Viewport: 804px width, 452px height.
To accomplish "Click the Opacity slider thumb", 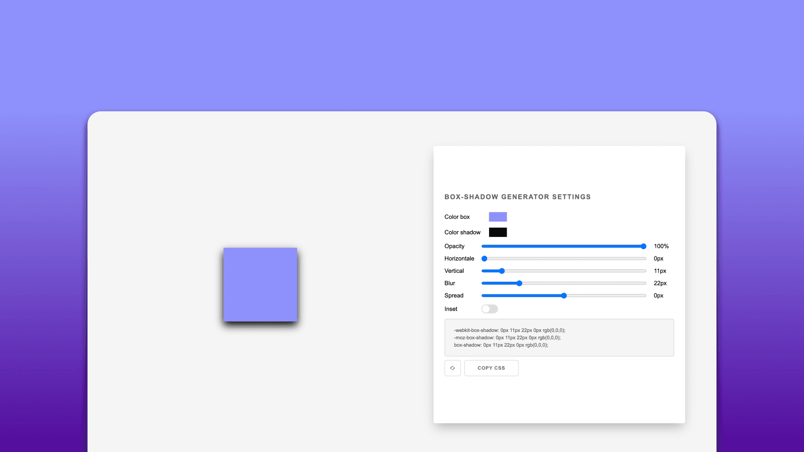I will [643, 246].
